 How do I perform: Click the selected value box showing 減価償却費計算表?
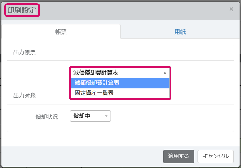tap(117, 73)
